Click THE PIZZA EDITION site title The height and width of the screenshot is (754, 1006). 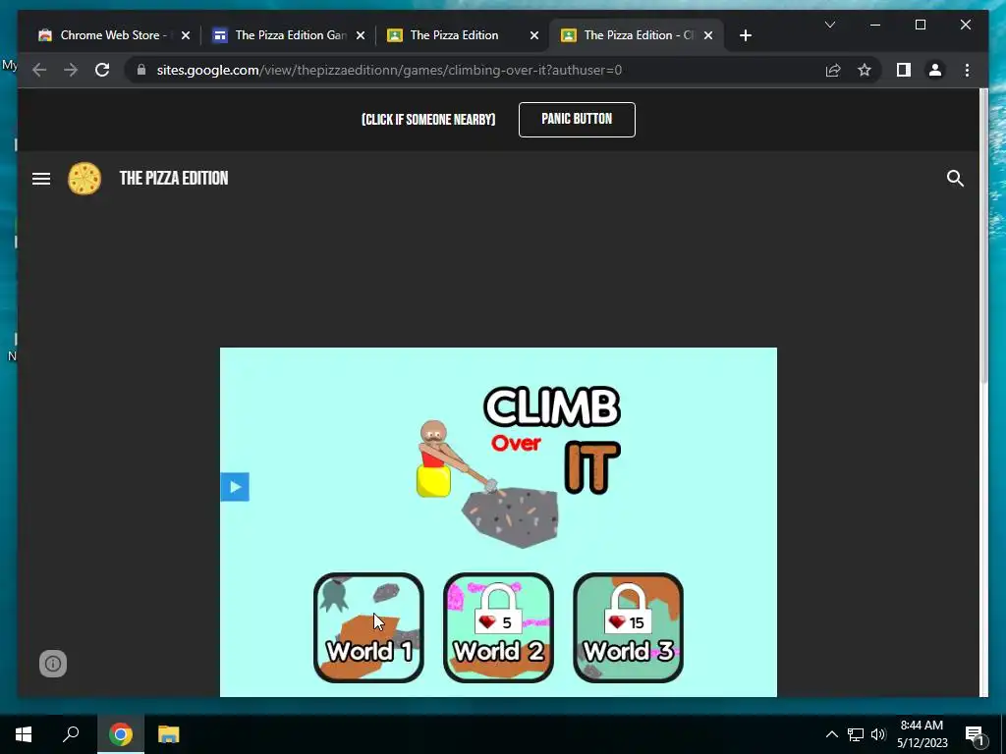(x=174, y=179)
